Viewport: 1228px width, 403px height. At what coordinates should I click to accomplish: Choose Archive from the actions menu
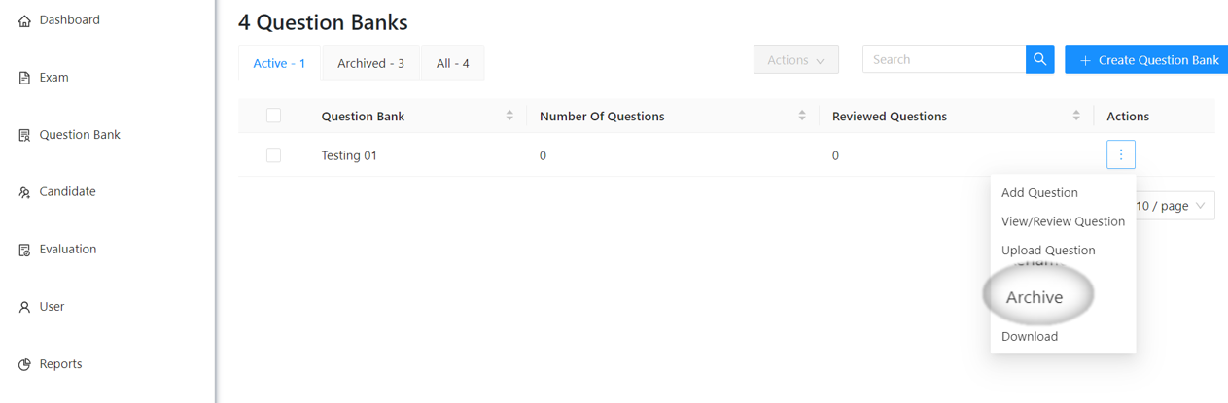point(1035,297)
